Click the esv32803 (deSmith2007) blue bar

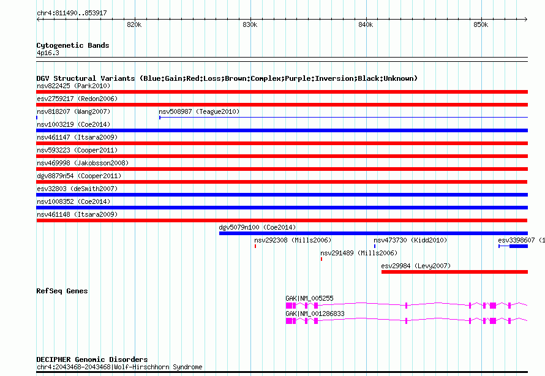tap(282, 195)
